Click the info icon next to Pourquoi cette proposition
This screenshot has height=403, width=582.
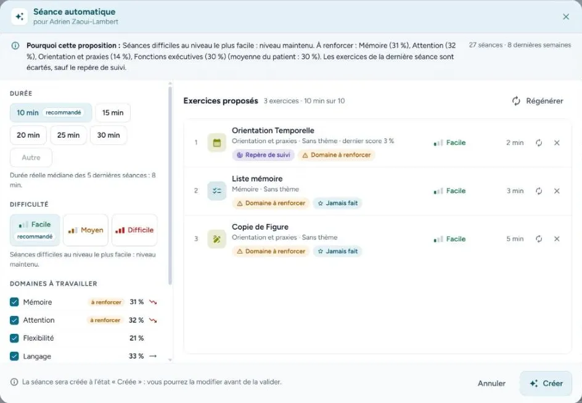pyautogui.click(x=15, y=46)
